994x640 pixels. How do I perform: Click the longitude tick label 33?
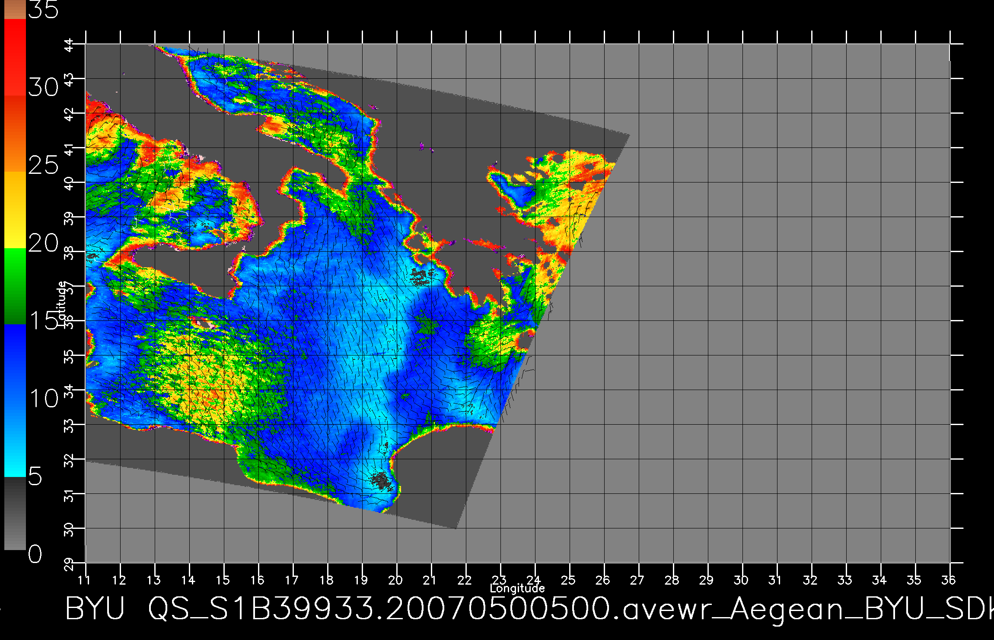pyautogui.click(x=844, y=579)
